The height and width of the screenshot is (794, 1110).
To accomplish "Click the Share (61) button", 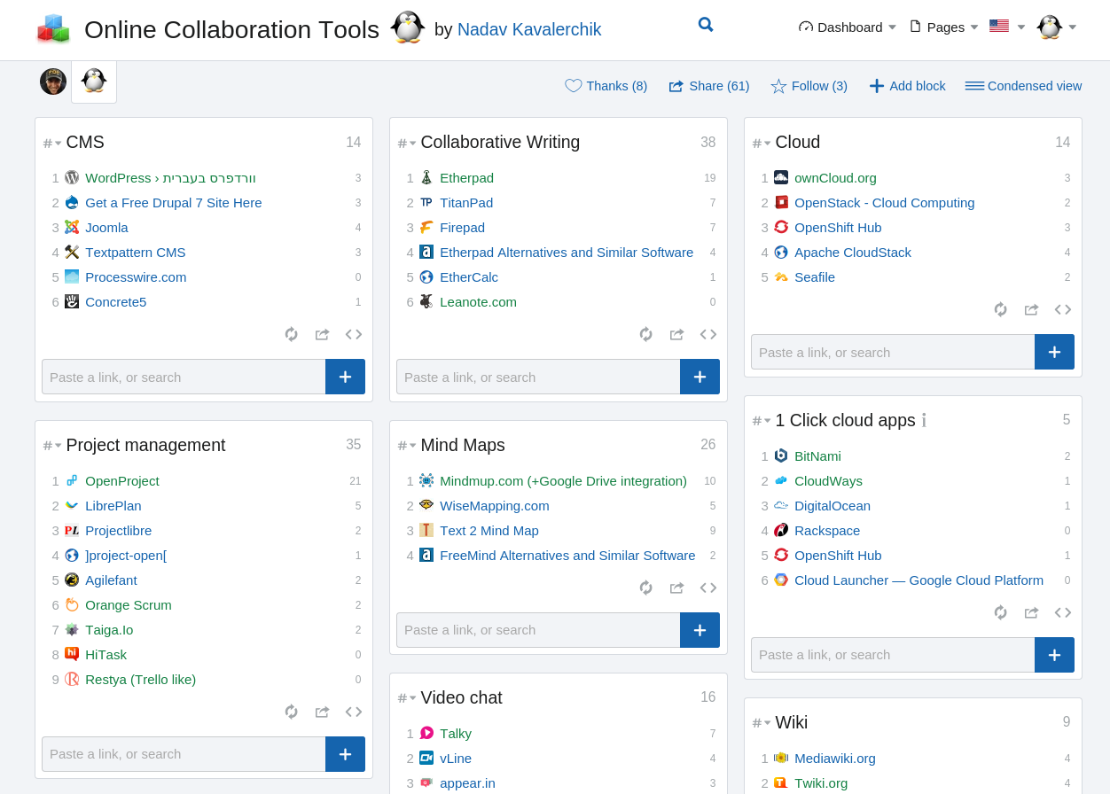I will pyautogui.click(x=709, y=86).
